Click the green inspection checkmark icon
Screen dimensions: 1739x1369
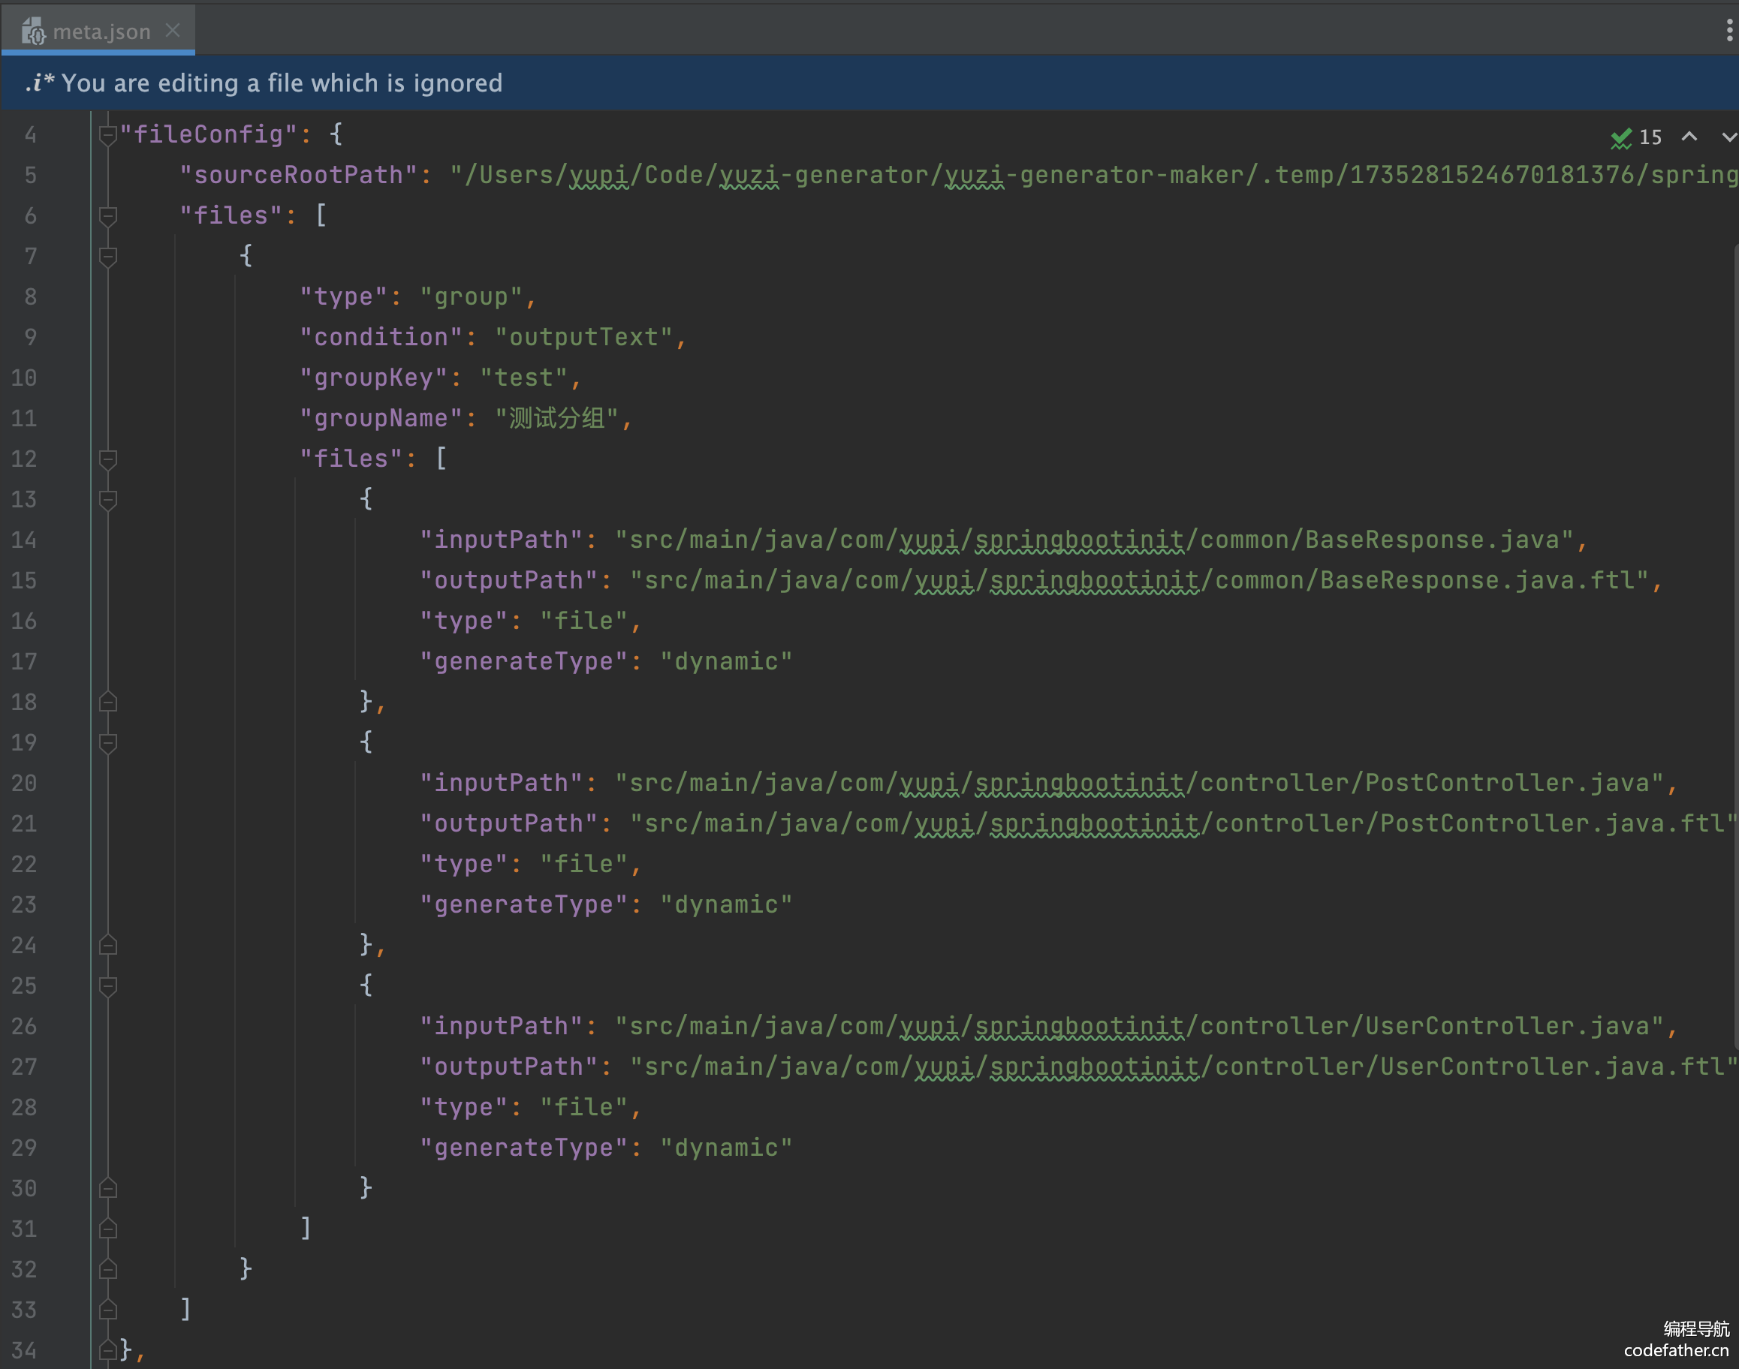1620,138
